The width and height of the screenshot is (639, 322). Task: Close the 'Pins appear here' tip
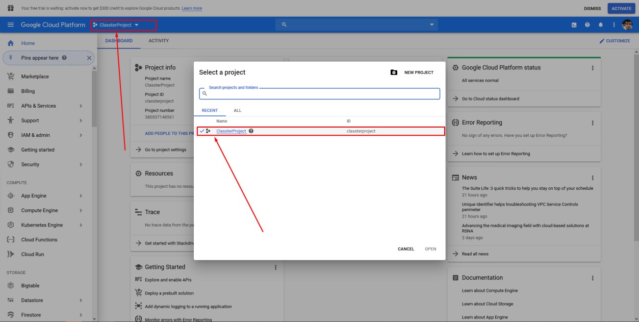click(89, 58)
